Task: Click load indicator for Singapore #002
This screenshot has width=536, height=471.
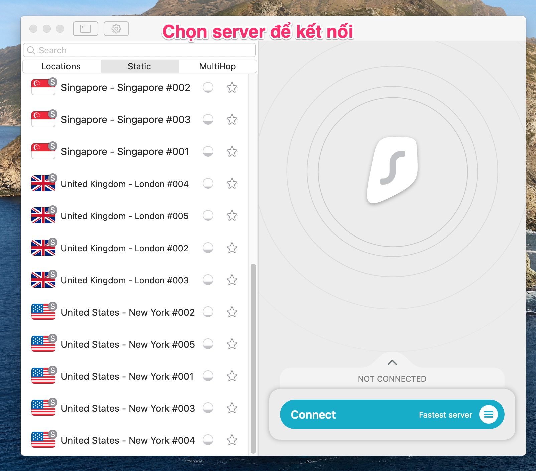Action: pyautogui.click(x=208, y=87)
